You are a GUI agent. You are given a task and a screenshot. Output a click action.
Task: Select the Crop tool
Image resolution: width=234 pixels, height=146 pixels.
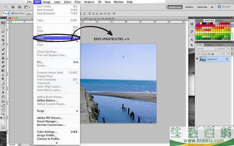[3, 40]
